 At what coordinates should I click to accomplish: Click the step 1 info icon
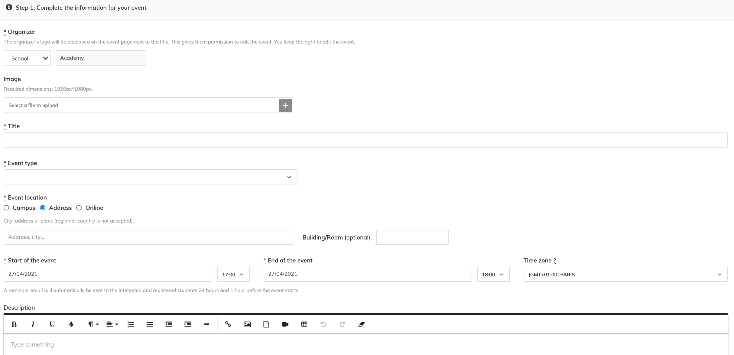(x=9, y=7)
